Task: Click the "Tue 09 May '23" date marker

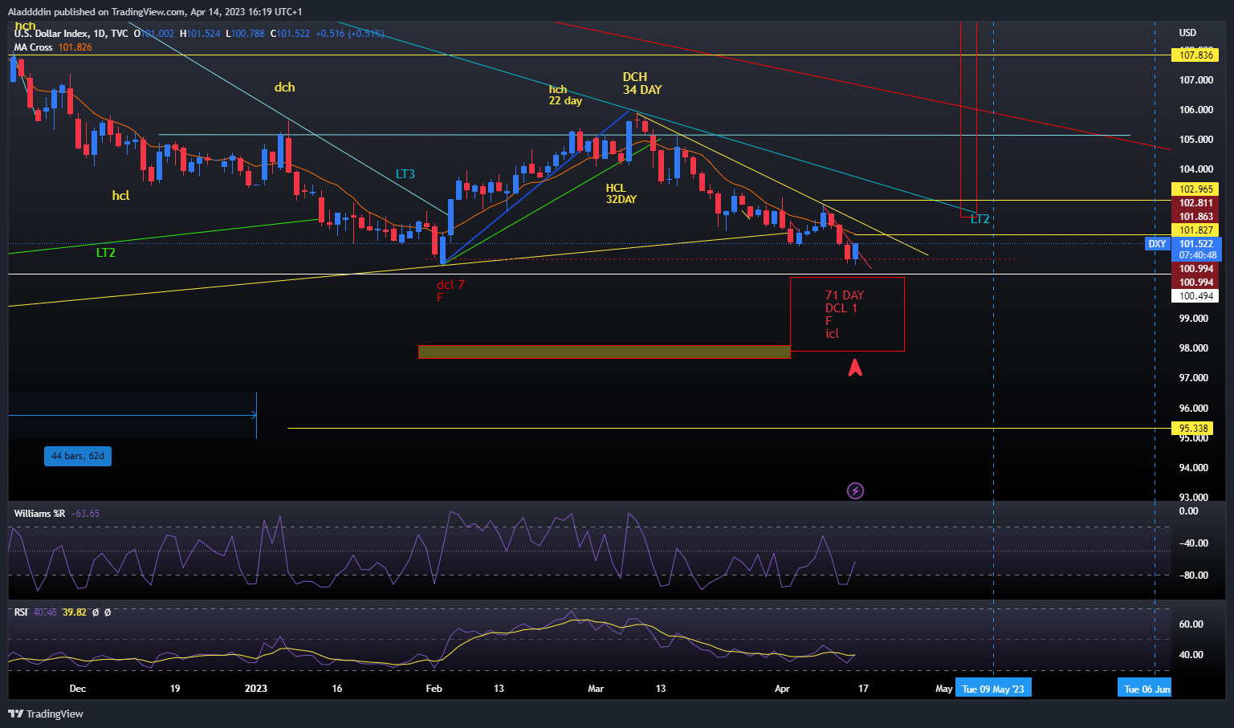Action: (993, 689)
